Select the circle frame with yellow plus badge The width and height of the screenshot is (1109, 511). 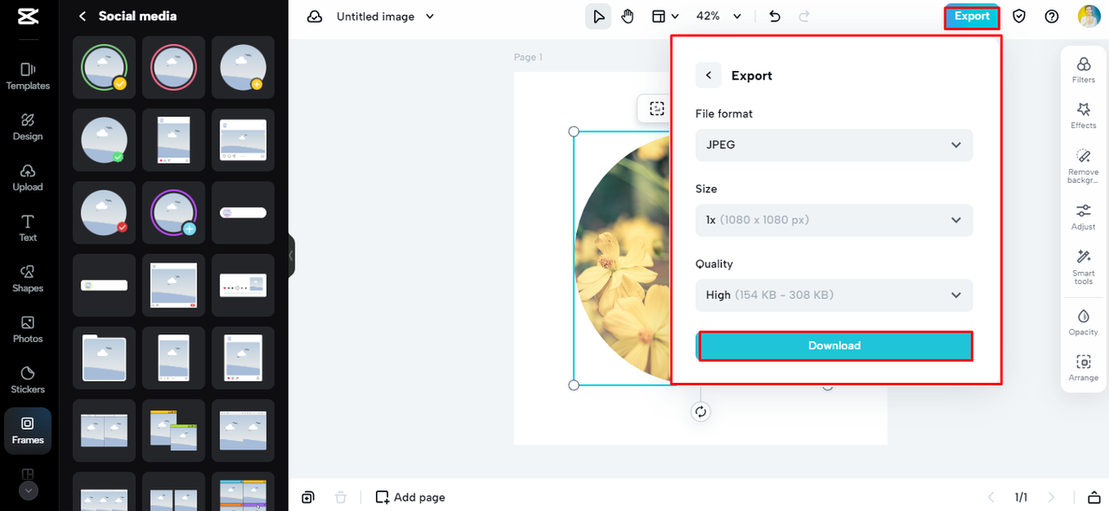pyautogui.click(x=243, y=68)
